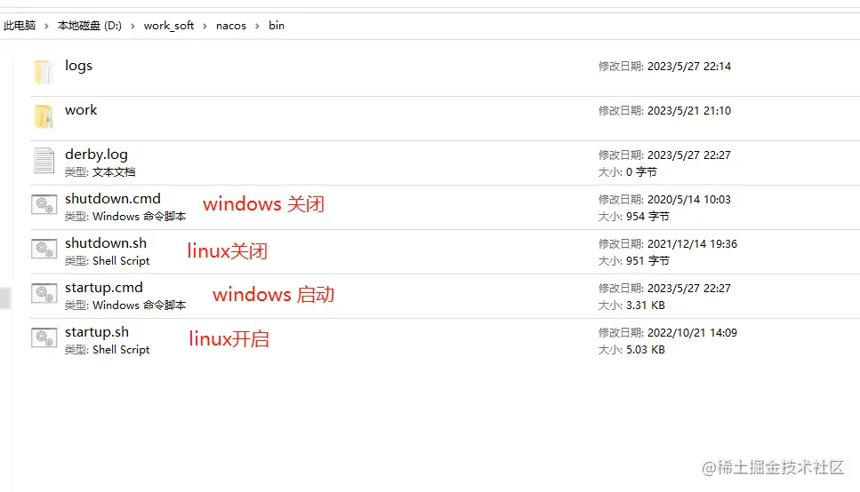Select the startup.sh file name
860x492 pixels.
coord(97,332)
